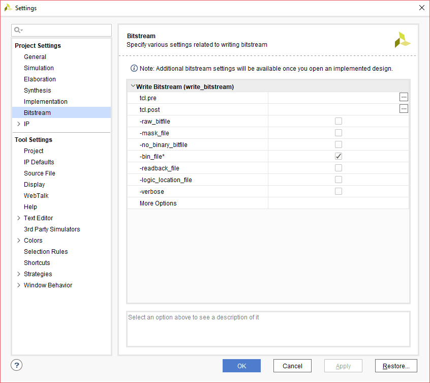This screenshot has height=383, width=430.
Task: Click the Vivado logo in the header
Action: pos(402,40)
